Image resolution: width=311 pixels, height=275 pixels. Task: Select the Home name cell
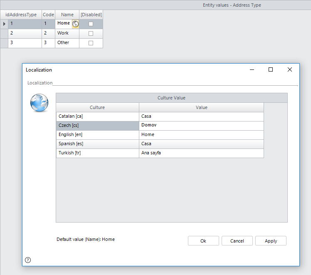pos(64,24)
